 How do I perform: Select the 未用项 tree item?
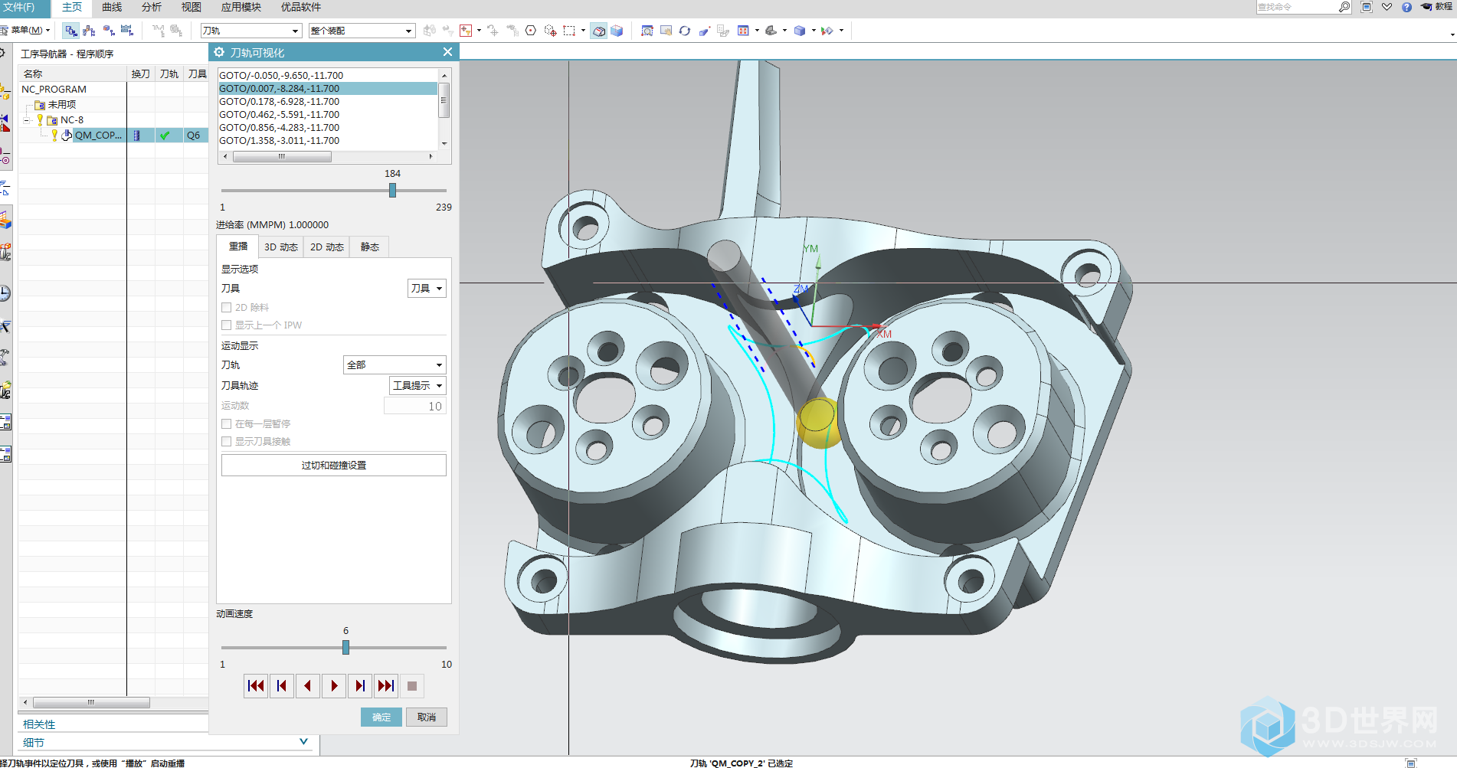tap(61, 105)
